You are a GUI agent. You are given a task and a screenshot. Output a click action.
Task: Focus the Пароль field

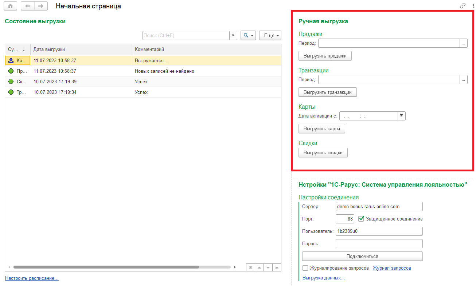point(379,243)
